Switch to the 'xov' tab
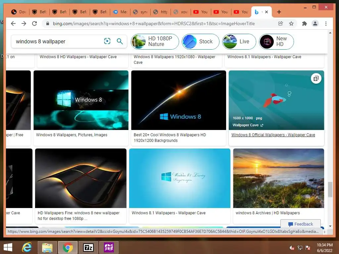The image size is (339, 254). coord(181,12)
